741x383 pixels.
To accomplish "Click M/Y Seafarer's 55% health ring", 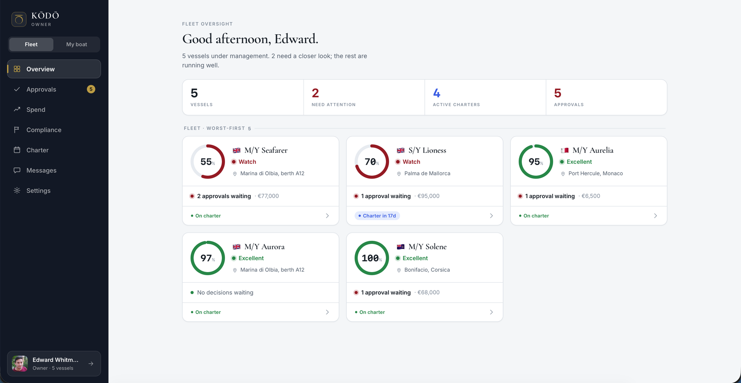I will tap(208, 162).
